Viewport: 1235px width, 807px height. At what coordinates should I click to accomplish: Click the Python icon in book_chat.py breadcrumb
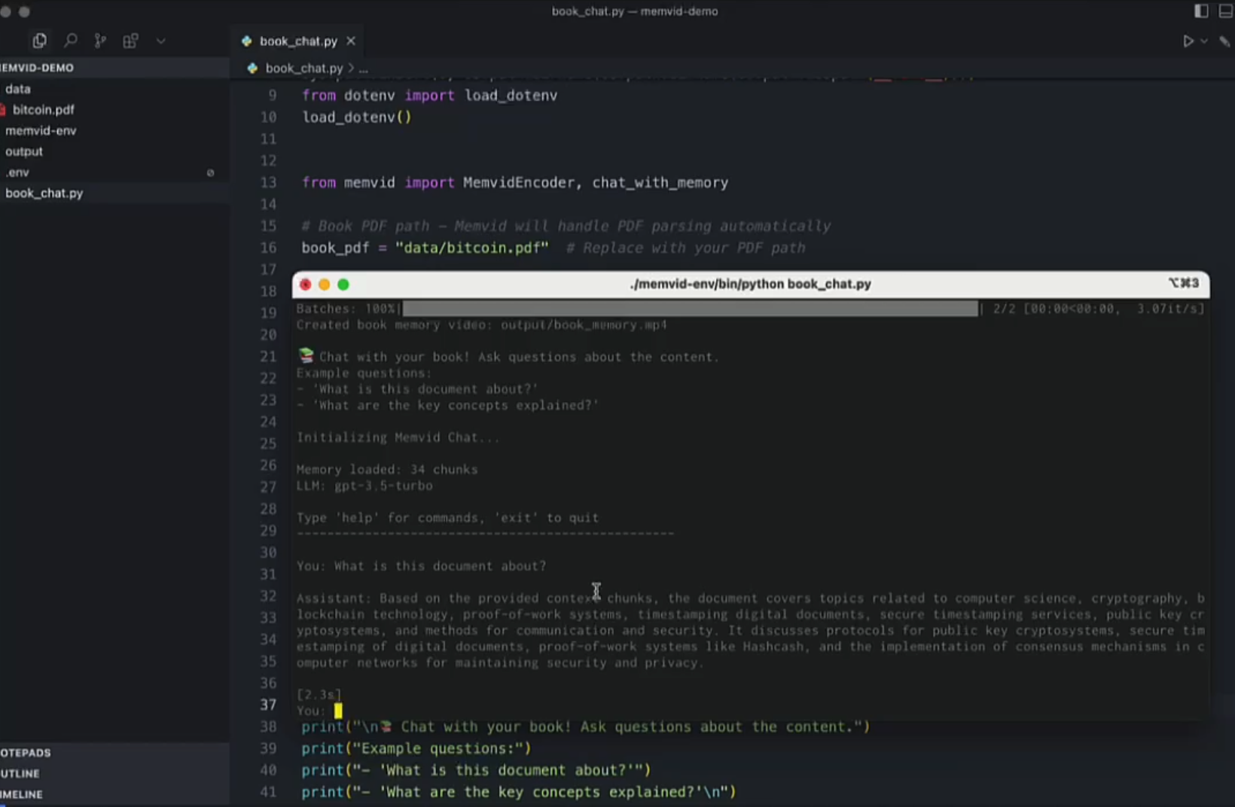tap(252, 69)
